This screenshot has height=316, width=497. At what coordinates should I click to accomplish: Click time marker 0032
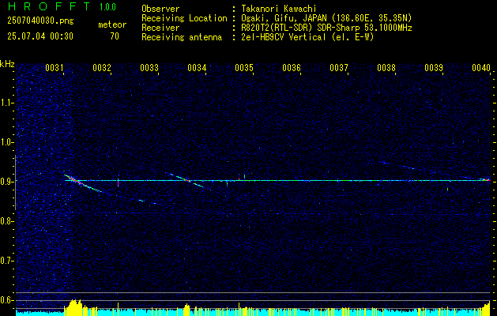102,68
